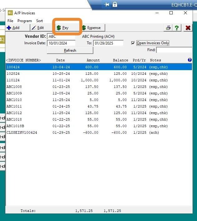Open the File menu
This screenshot has width=197, height=221.
10,21
